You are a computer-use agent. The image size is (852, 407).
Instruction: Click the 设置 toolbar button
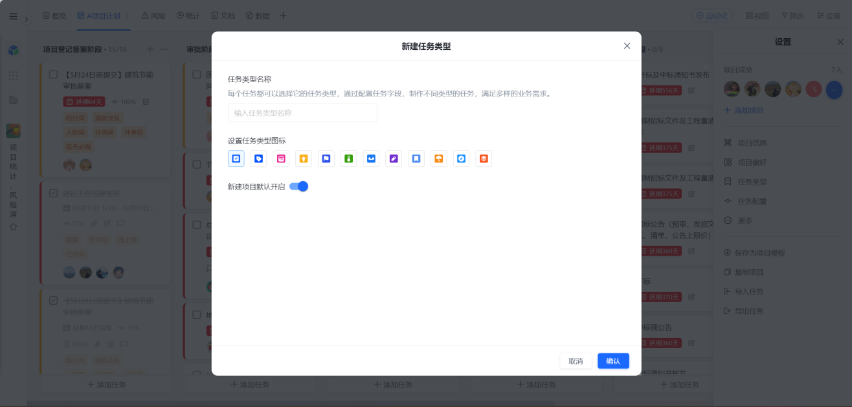pos(829,16)
